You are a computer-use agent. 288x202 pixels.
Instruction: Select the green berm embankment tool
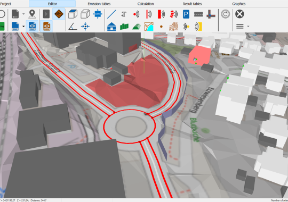pos(137,27)
